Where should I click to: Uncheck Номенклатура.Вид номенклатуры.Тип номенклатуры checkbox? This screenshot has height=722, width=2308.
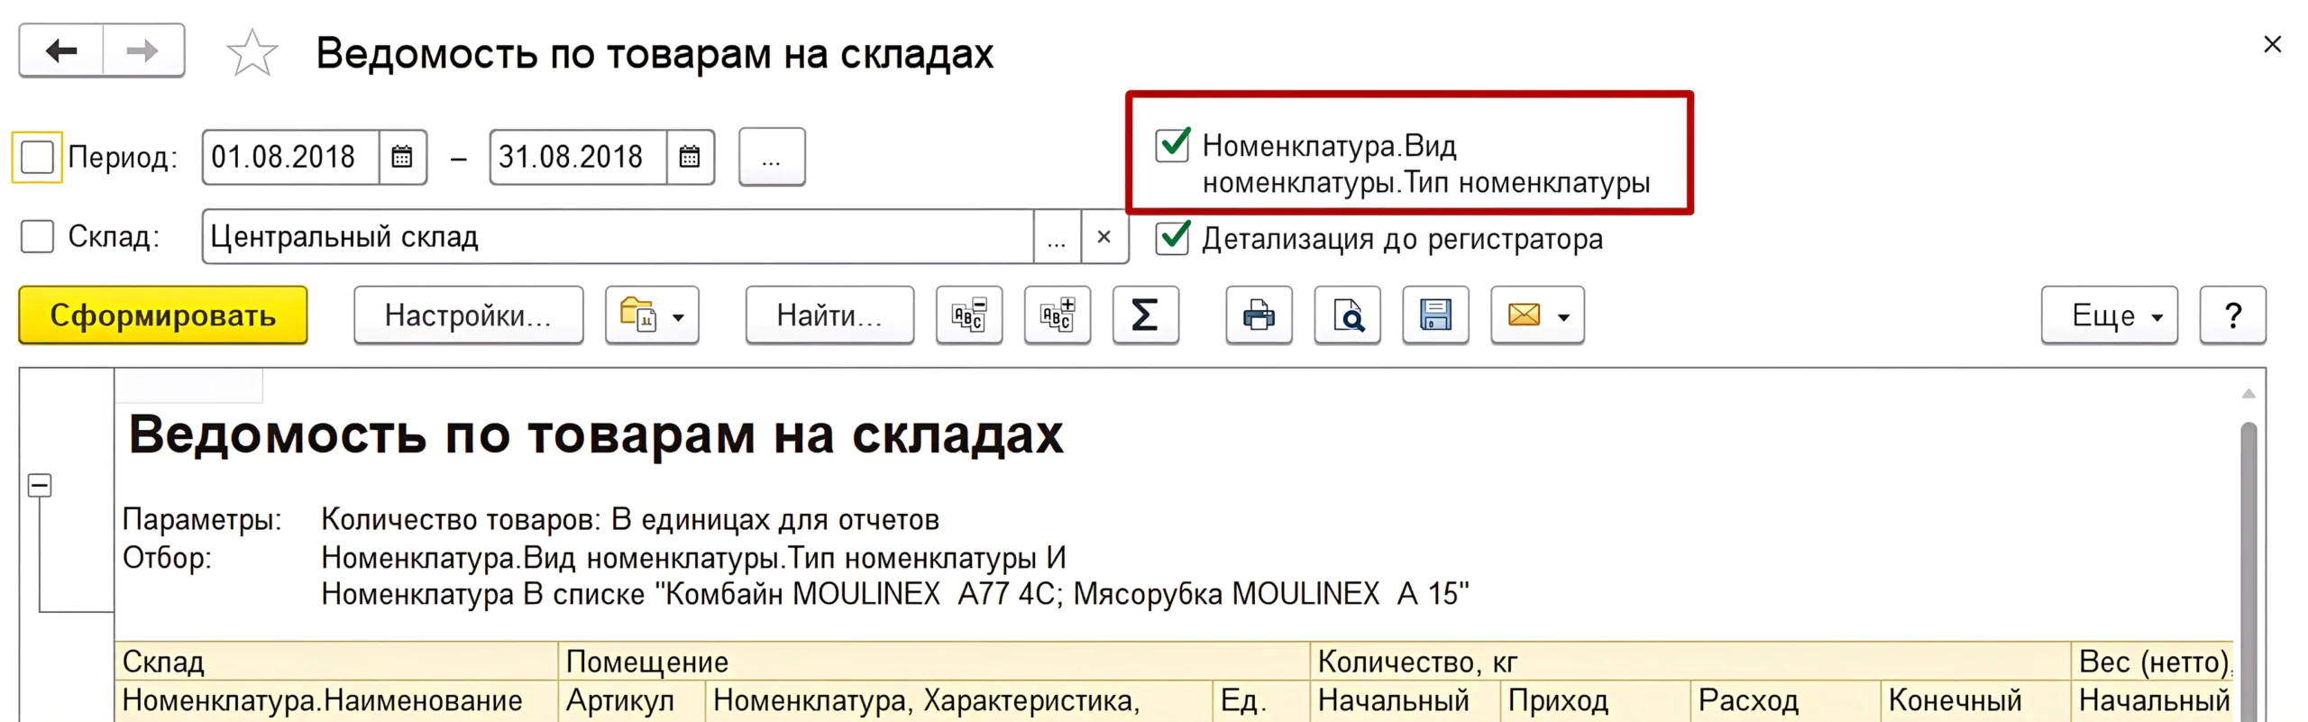(x=1172, y=145)
